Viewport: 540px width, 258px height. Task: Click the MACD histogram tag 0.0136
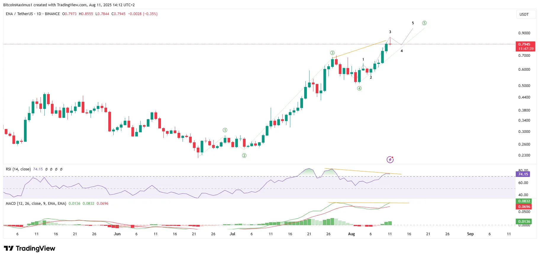click(524, 222)
